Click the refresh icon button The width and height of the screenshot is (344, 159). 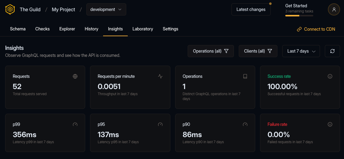(332, 51)
